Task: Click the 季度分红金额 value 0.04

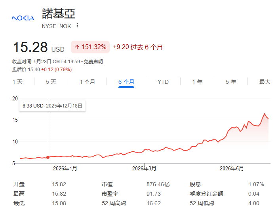Action: (x=254, y=194)
